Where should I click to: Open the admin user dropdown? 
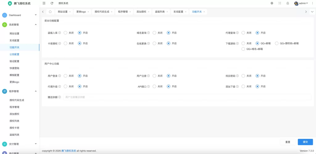click(x=301, y=3)
